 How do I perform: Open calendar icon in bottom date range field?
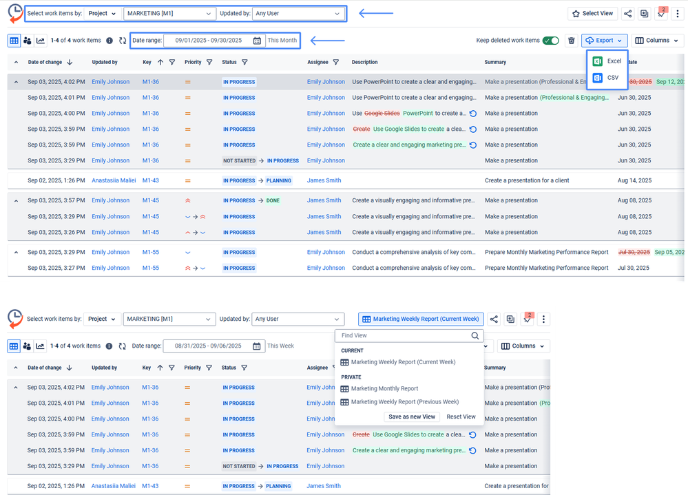257,346
